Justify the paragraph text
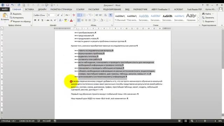This screenshot has width=224, height=126. [90, 20]
